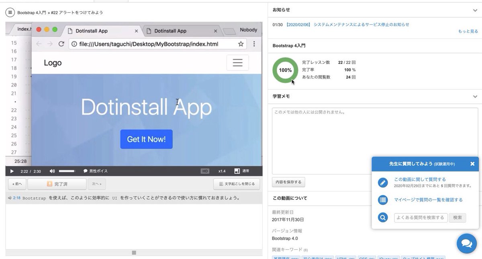The image size is (482, 259).
Task: Save the memo with 内容を保存する
Action: coord(288,182)
